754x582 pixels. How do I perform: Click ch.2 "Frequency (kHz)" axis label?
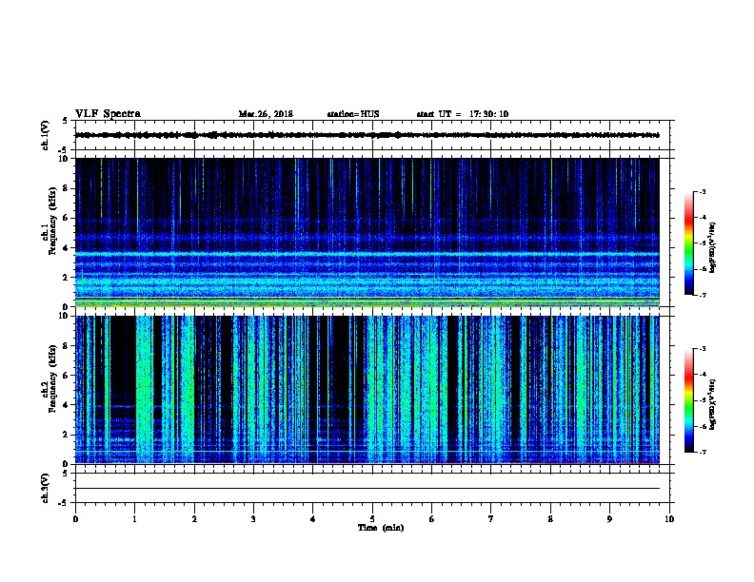[51, 378]
